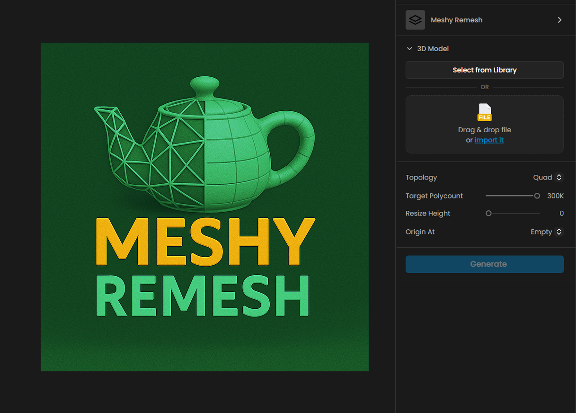Click the Resize Height value showing 0
Viewport: 576px width, 413px height.
[x=561, y=214]
